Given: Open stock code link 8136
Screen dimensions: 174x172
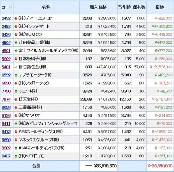Looking at the screenshot, I should pyautogui.click(x=6, y=115).
